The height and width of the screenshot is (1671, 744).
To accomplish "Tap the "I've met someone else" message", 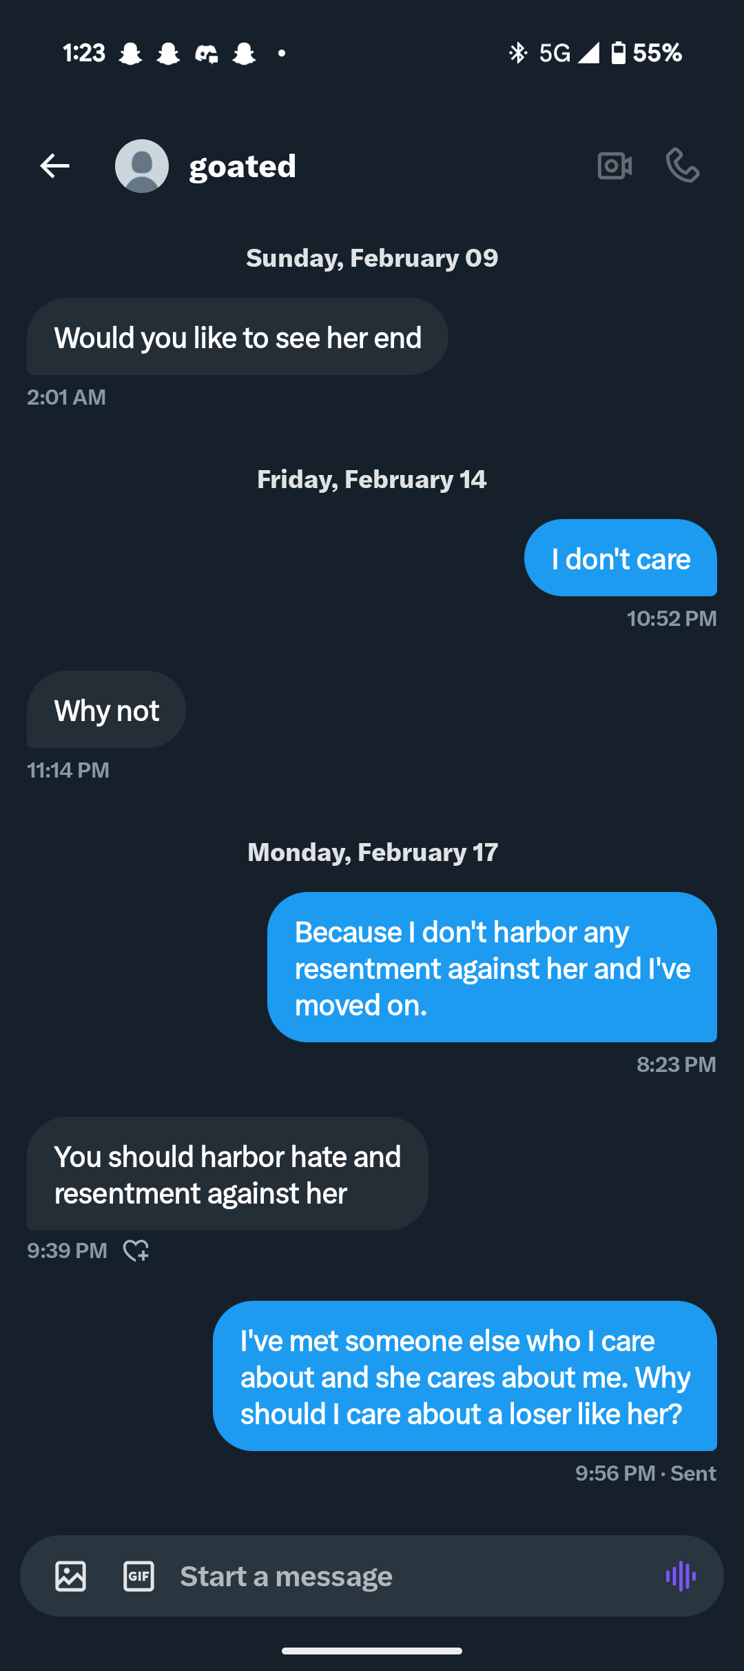I will 465,1377.
